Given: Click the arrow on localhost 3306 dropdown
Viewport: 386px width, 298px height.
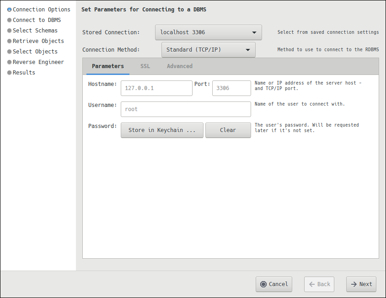Looking at the screenshot, I should (254, 33).
